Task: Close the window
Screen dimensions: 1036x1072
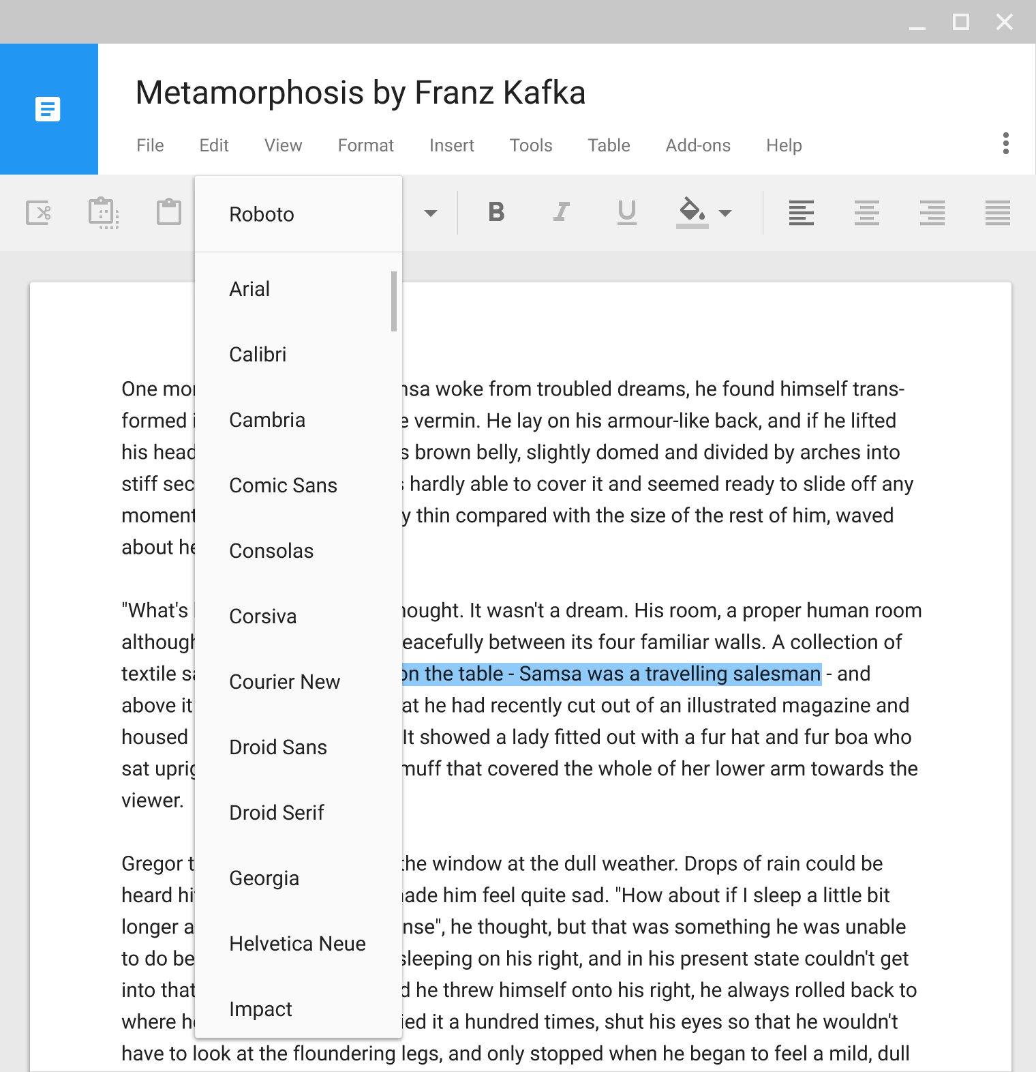Action: [x=1005, y=22]
